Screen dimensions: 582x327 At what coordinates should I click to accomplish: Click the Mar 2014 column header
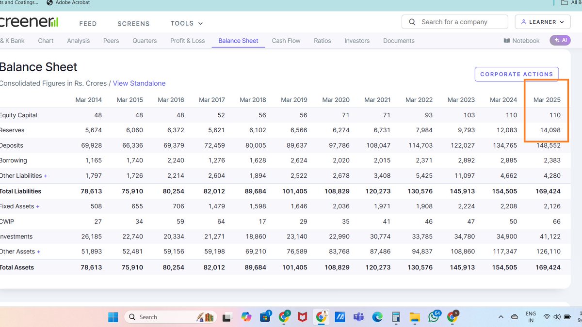point(89,100)
